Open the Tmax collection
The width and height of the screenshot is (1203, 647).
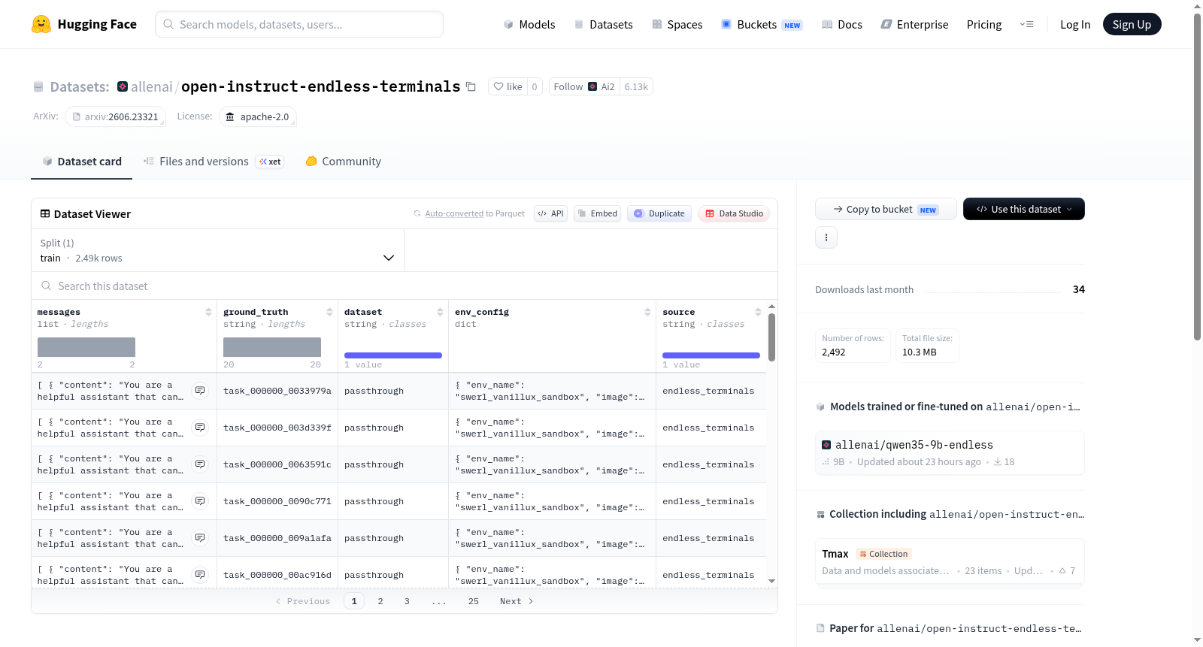(950, 561)
